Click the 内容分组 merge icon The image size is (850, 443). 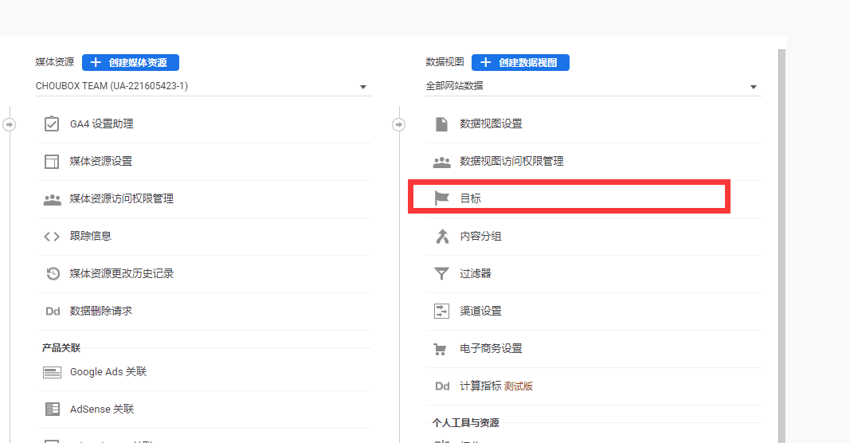coord(441,237)
